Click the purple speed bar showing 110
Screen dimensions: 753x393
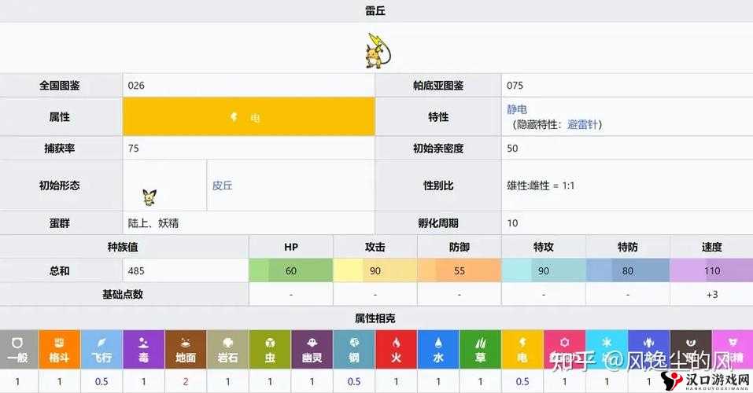click(711, 270)
